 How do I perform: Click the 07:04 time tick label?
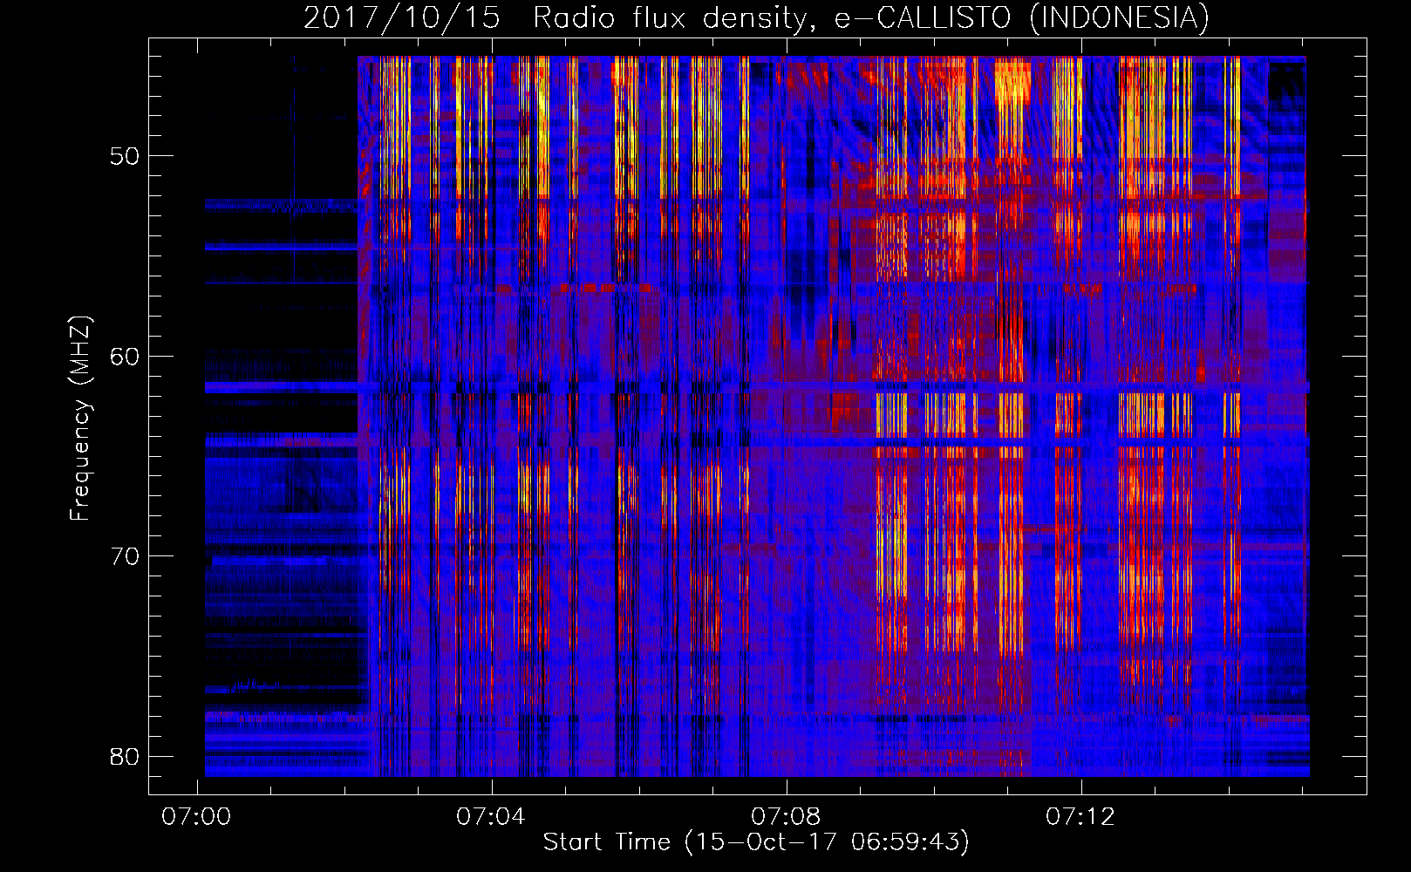coord(491,817)
